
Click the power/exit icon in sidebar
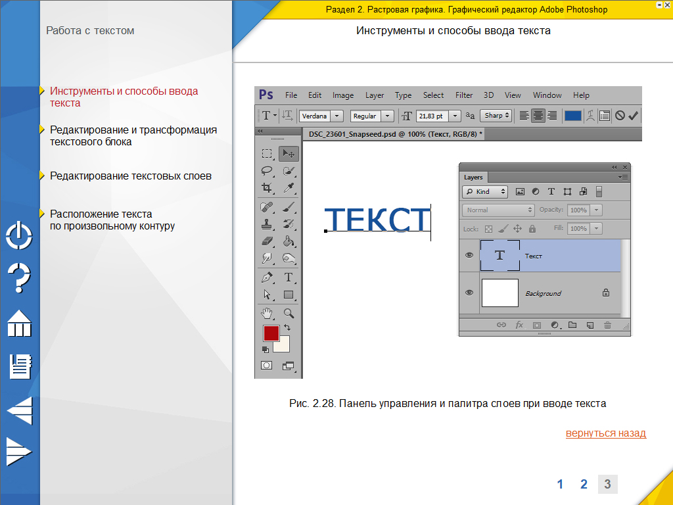19,236
